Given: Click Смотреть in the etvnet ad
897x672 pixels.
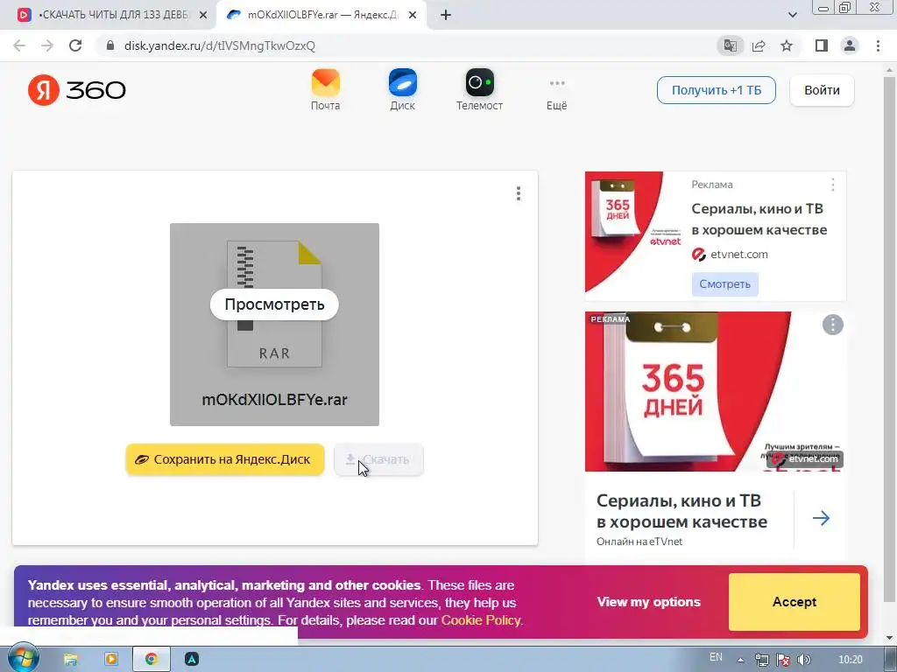Looking at the screenshot, I should tap(724, 284).
